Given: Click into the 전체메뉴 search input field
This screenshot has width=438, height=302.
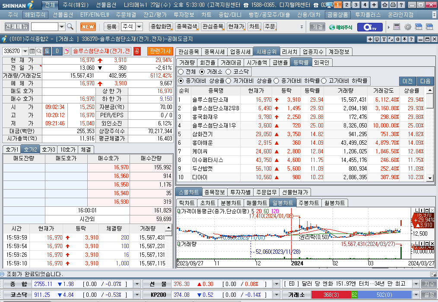Looking at the screenshot, I should pyautogui.click(x=44, y=27).
